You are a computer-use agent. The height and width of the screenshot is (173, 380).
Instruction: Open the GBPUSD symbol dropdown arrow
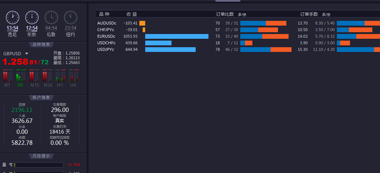27,53
